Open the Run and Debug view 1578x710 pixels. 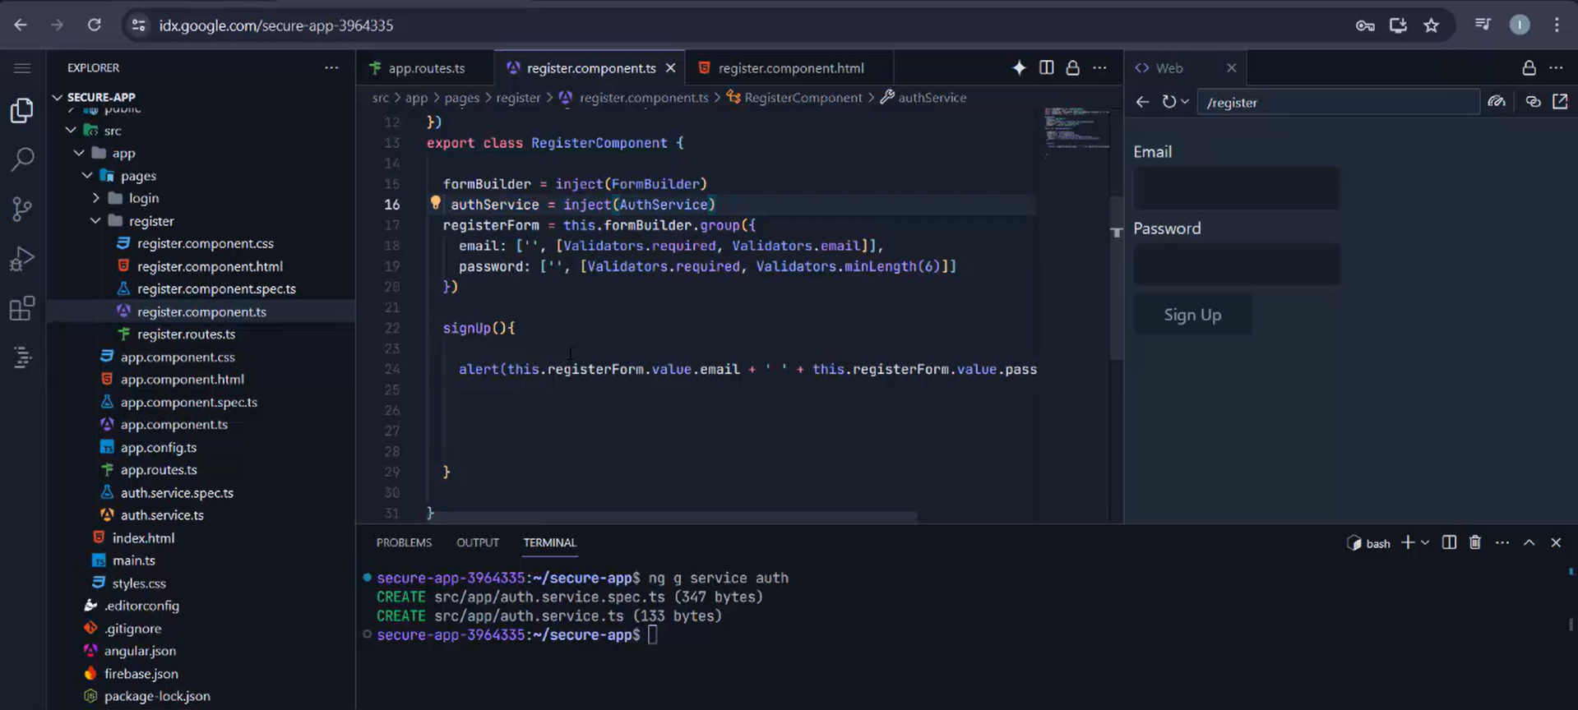click(x=22, y=259)
